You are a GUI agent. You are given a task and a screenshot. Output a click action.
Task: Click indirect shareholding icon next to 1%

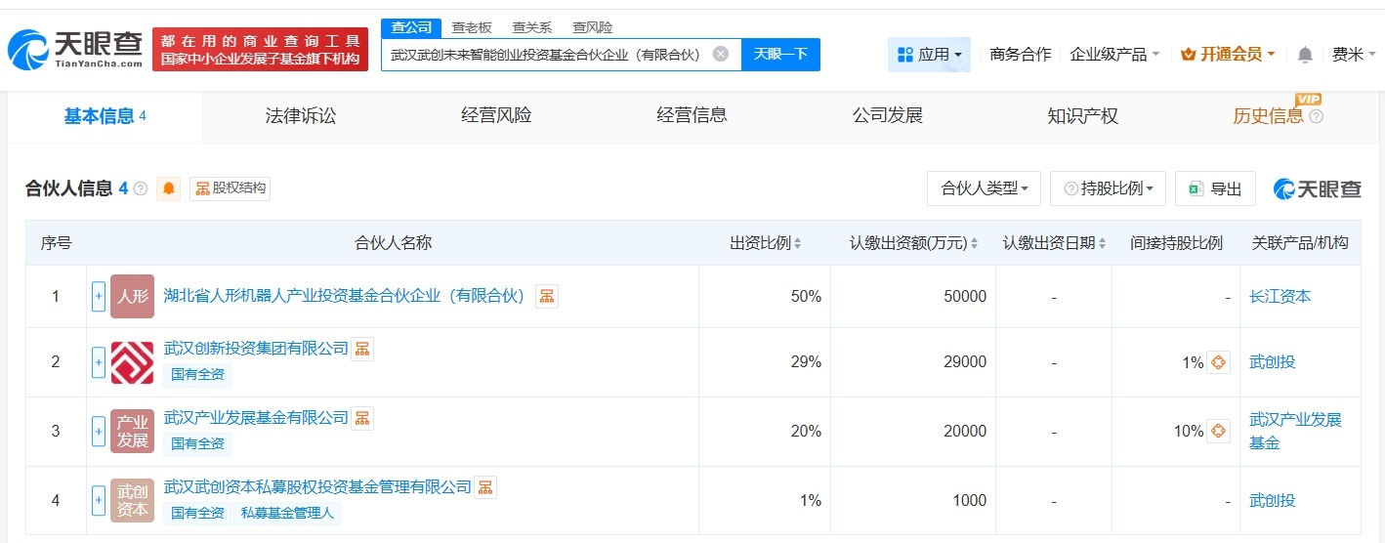1218,362
